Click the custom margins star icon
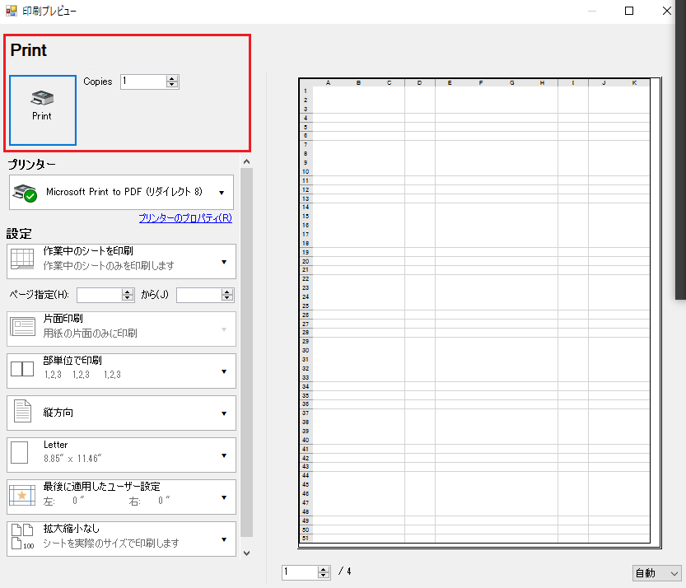Viewport: 686px width, 588px height. (22, 495)
